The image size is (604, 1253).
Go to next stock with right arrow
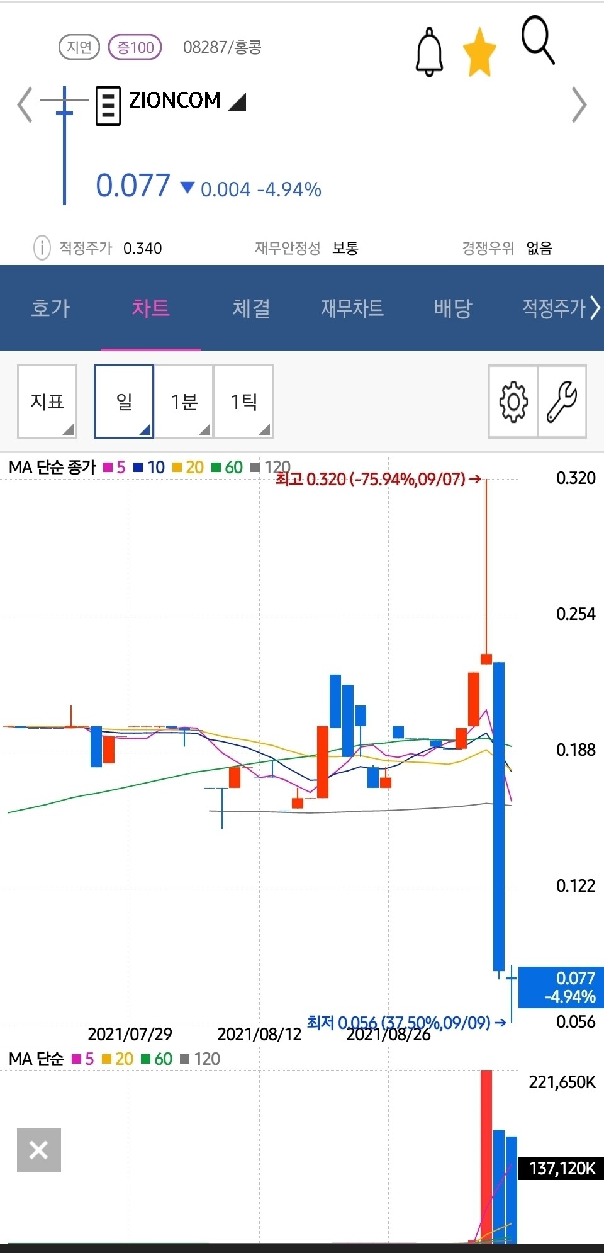tap(579, 105)
